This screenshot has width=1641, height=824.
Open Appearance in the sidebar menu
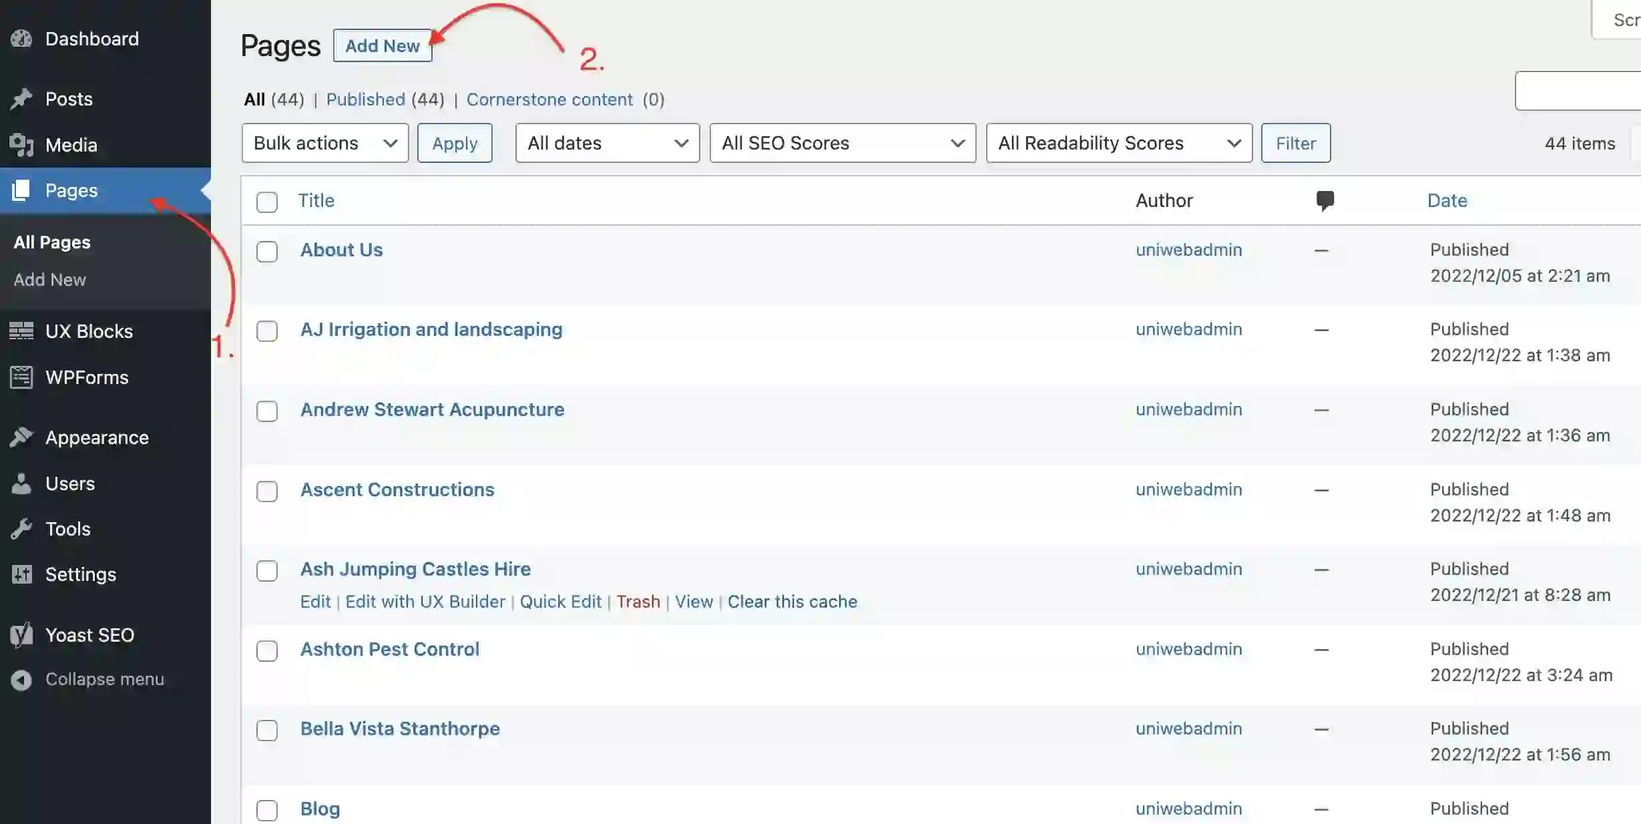click(x=97, y=437)
